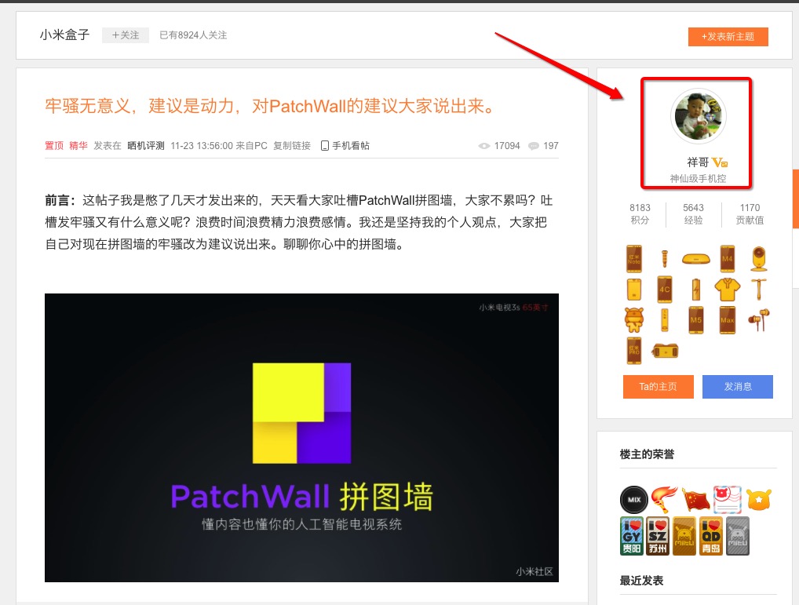Select the I love GY 贵阳 medal
Screen dimensions: 799x605
tap(631, 536)
